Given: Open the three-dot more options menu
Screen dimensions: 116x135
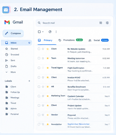Looking at the screenshot, I should click(x=56, y=32).
